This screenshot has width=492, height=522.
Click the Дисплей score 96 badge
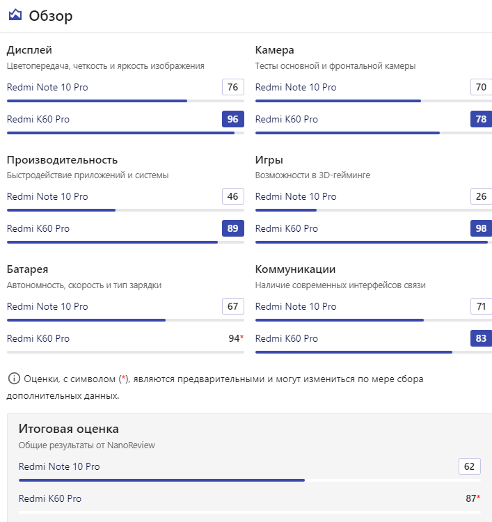[232, 119]
